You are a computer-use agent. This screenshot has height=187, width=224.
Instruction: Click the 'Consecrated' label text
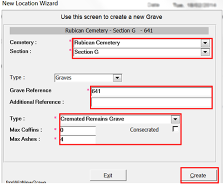pos(144,130)
